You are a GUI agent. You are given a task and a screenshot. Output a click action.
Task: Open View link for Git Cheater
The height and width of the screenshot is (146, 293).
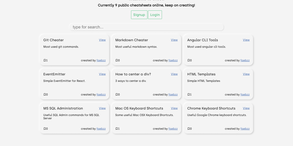coord(102,40)
